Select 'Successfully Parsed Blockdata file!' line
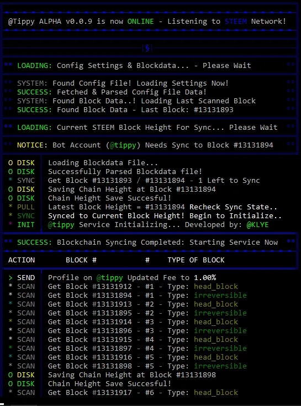This screenshot has width=301, height=406. 125,171
